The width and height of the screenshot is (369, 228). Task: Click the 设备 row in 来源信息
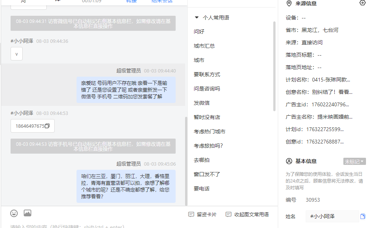coord(296,18)
